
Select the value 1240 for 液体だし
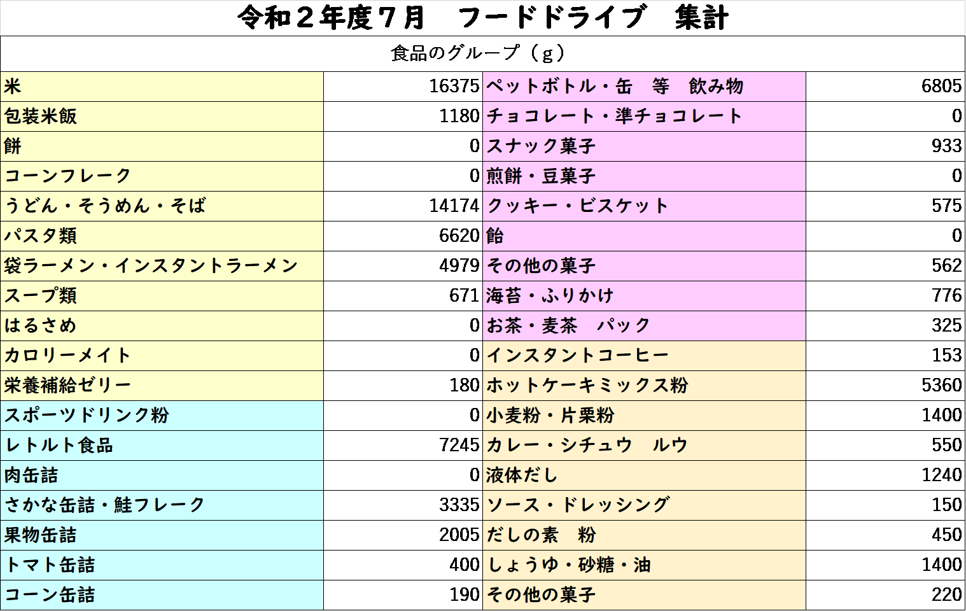pyautogui.click(x=886, y=475)
